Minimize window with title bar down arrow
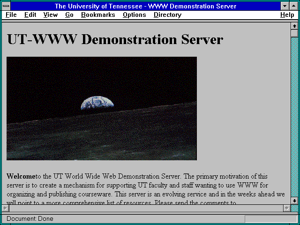This screenshot has height=225, width=300. point(285,6)
